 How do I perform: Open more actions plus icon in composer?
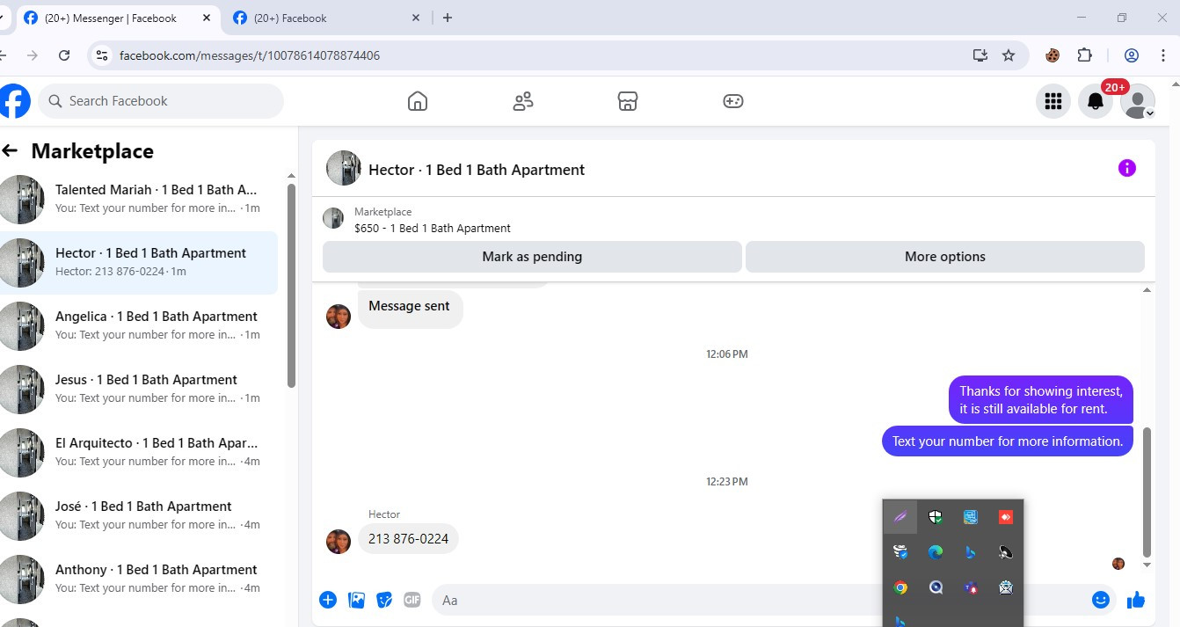328,600
